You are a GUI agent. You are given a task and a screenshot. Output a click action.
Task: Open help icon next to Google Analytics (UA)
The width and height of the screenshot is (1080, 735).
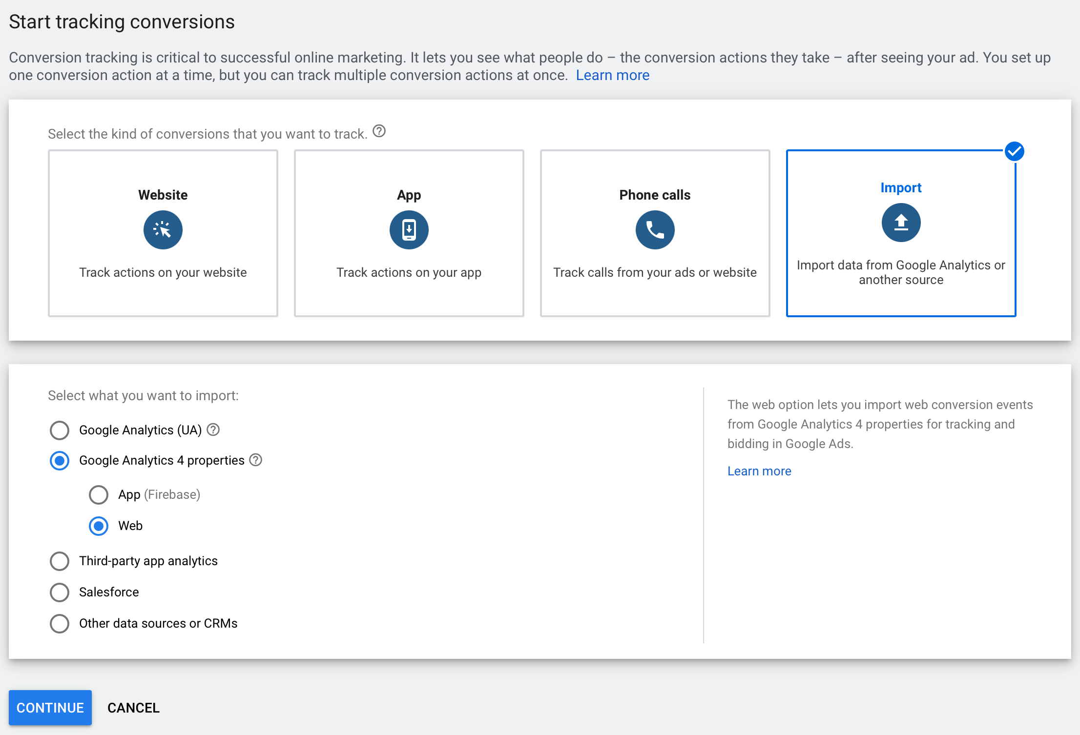tap(213, 429)
